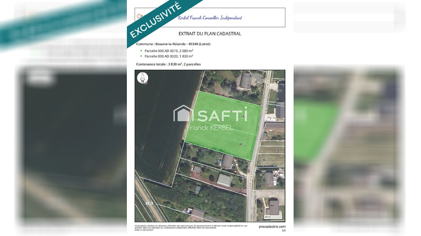Click the D 950 road label marker
Screen dimensions: 421x236
coord(149,203)
